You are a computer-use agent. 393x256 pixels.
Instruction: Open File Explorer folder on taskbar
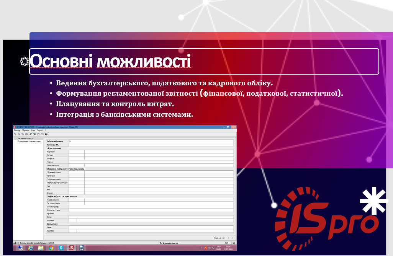pos(41,248)
